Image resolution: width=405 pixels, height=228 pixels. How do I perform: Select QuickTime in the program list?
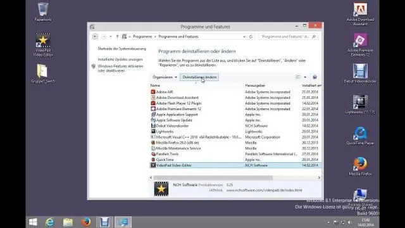235,160
